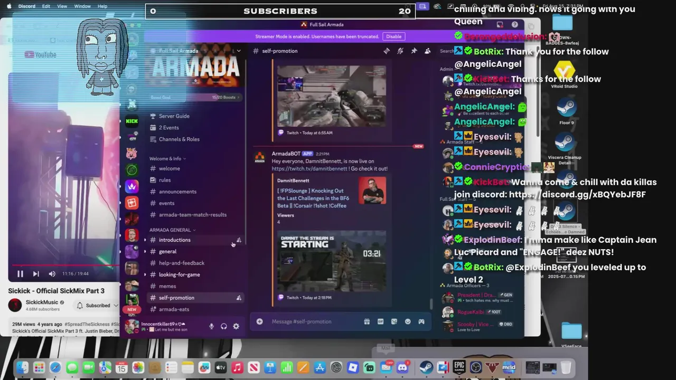The image size is (676, 380).
Task: Click the Discord help question-mark icon
Action: [514, 25]
